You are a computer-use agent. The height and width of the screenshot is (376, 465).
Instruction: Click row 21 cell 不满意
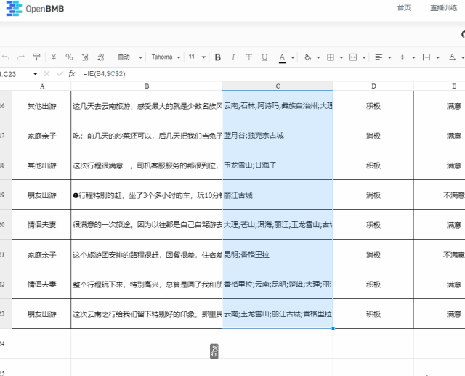click(440, 255)
